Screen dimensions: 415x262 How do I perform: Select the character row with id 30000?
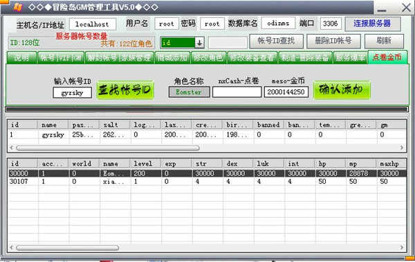point(207,173)
